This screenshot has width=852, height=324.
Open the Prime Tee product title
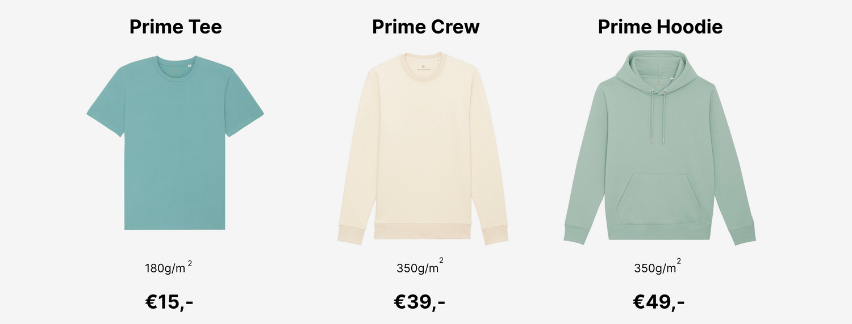[176, 27]
